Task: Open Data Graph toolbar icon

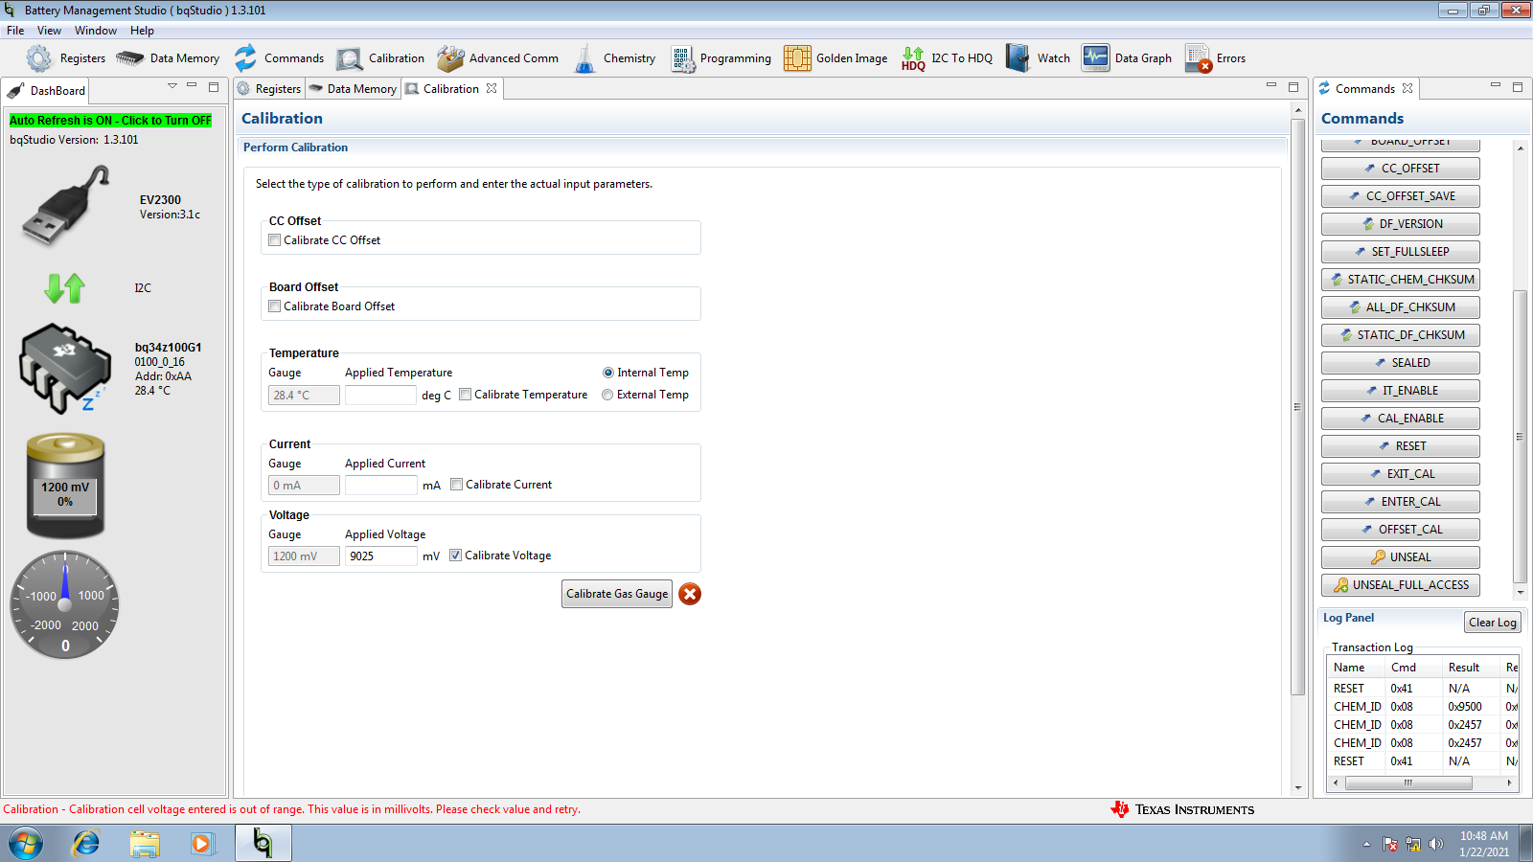Action: 1095,58
